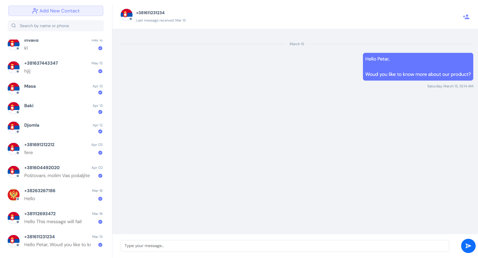This screenshot has height=258, width=478.
Task: Click the blue Hello Petar message bubble
Action: (x=418, y=67)
